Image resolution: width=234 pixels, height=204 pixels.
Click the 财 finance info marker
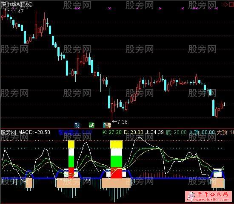pyautogui.click(x=77, y=125)
